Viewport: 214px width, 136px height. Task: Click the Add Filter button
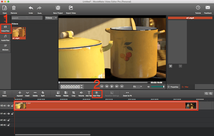[x=97, y=94]
